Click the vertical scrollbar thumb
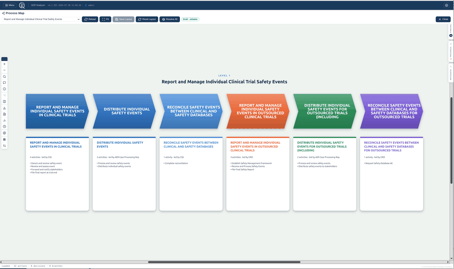The image size is (454, 269). pos(451,140)
